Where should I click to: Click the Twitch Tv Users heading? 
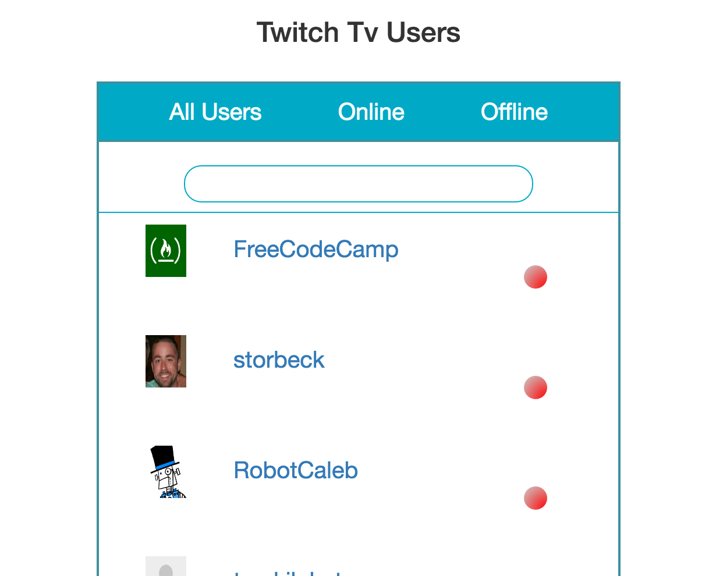pyautogui.click(x=359, y=32)
